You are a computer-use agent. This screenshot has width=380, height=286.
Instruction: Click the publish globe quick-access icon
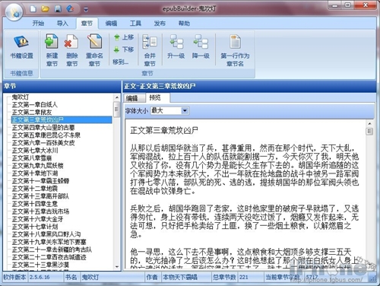[70, 9]
